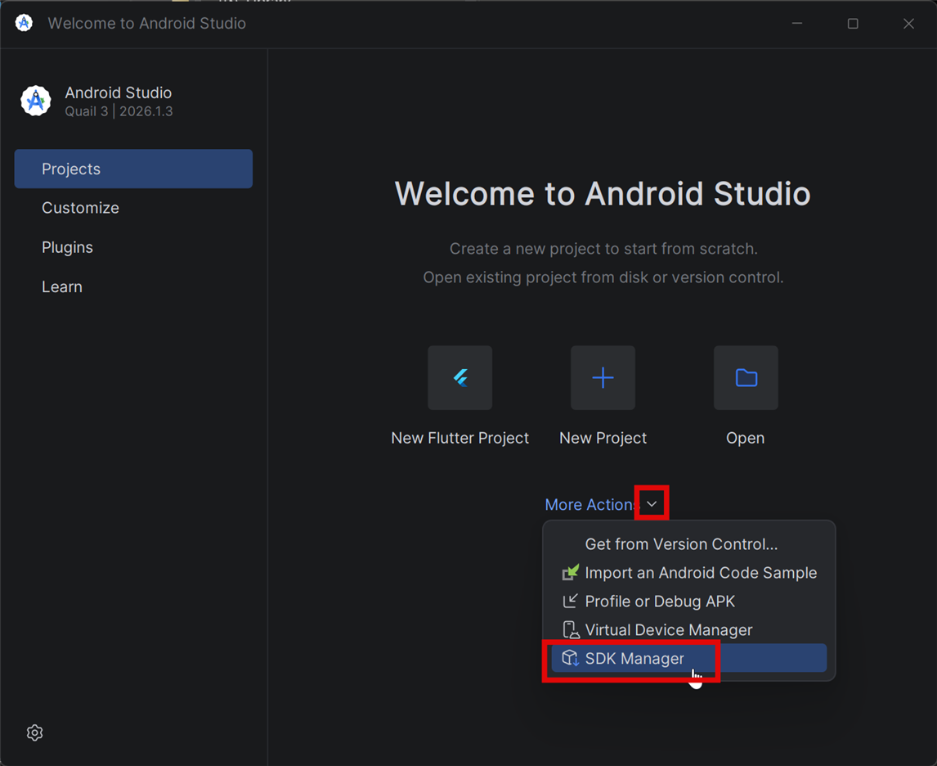Open Virtual Device Manager from menu
This screenshot has height=766, width=937.
click(688, 629)
